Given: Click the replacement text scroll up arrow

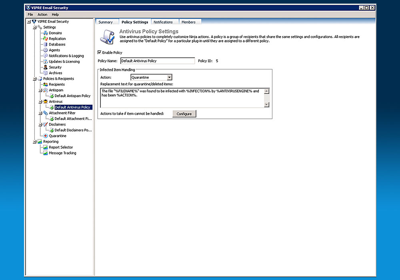Looking at the screenshot, I should point(266,91).
